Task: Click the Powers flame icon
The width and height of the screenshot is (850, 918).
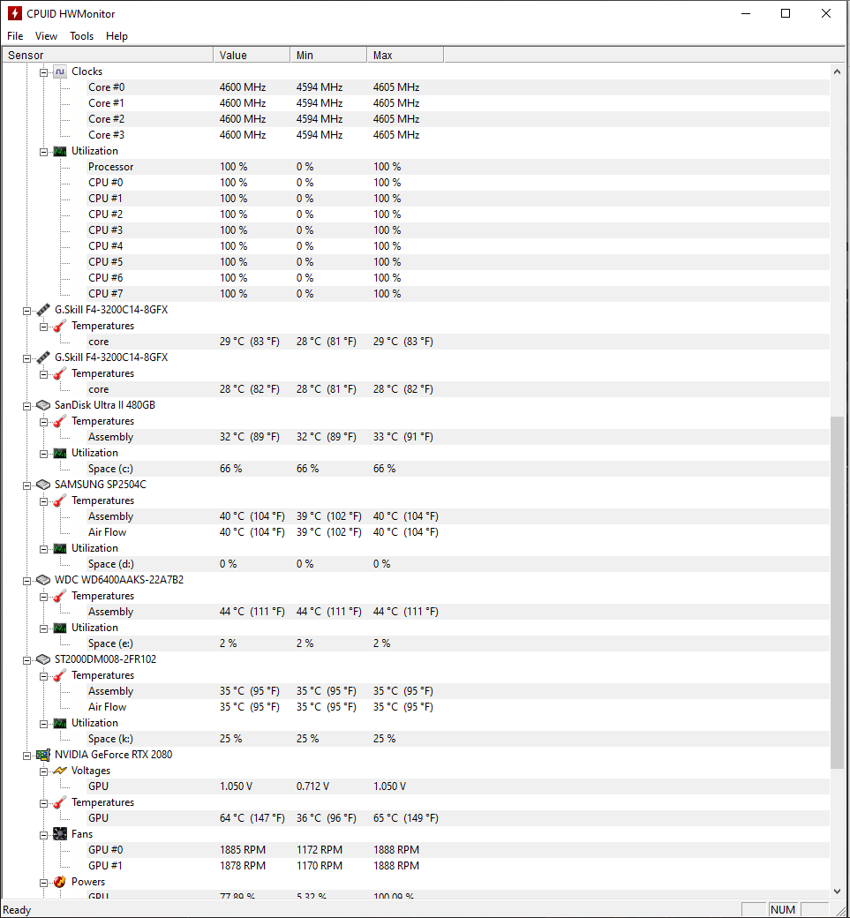Action: click(x=60, y=882)
